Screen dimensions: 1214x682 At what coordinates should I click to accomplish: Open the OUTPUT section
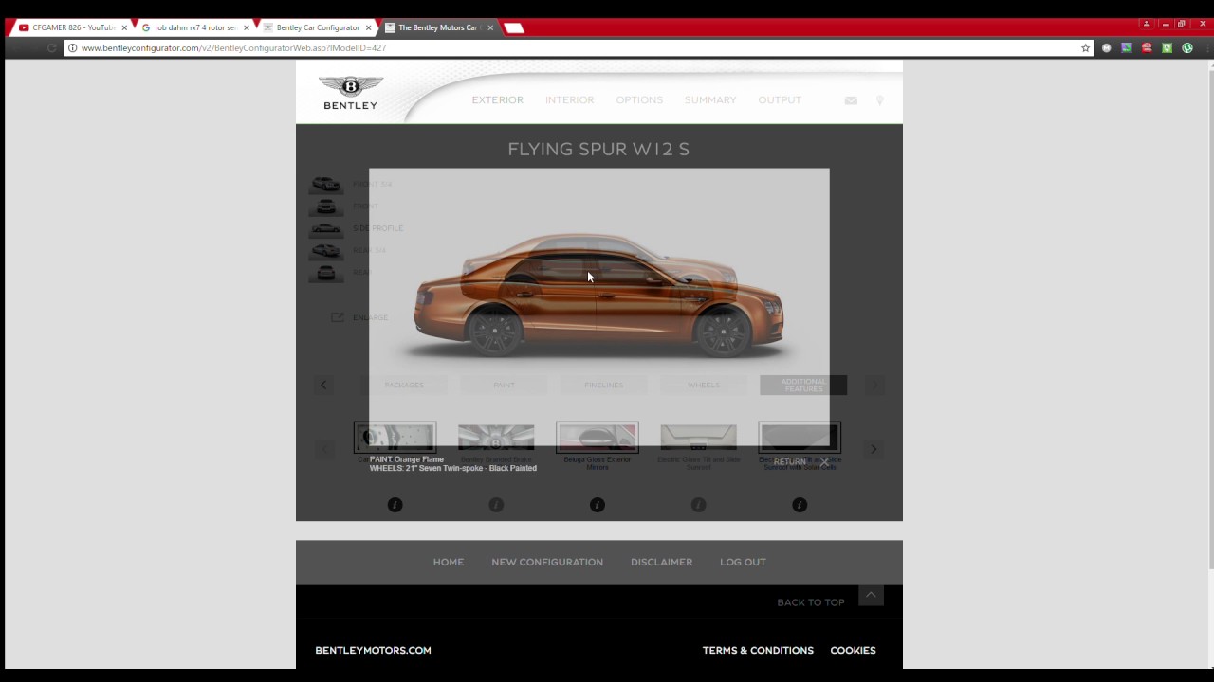(780, 99)
